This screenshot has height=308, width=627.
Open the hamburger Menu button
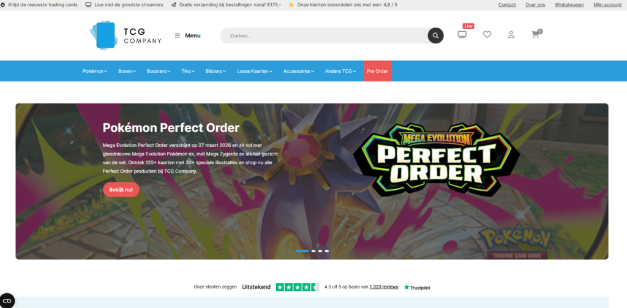tap(187, 36)
